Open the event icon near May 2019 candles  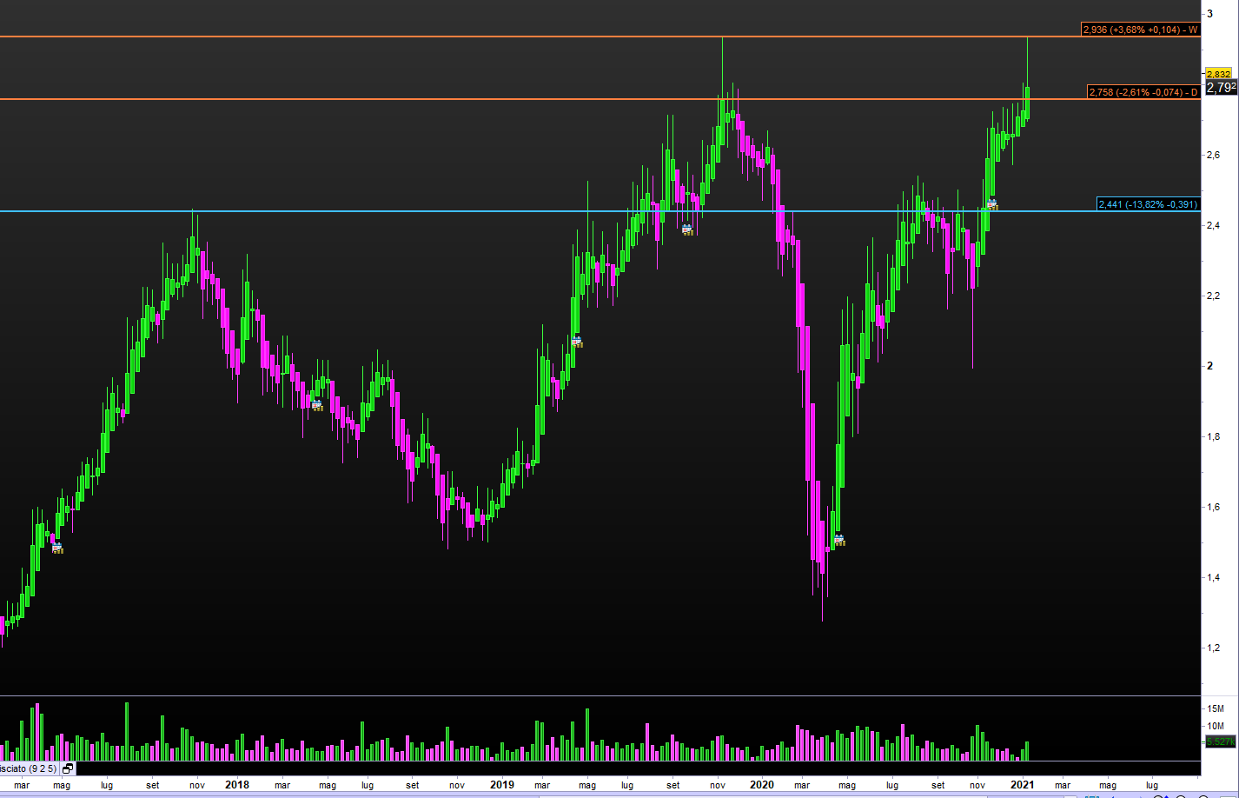tap(577, 342)
